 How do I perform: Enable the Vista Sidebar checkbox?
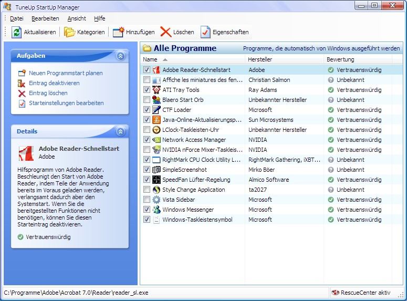click(147, 199)
